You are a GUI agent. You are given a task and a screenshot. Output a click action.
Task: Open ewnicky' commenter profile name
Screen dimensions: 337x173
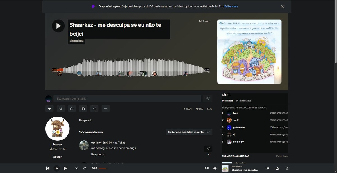tap(97, 142)
